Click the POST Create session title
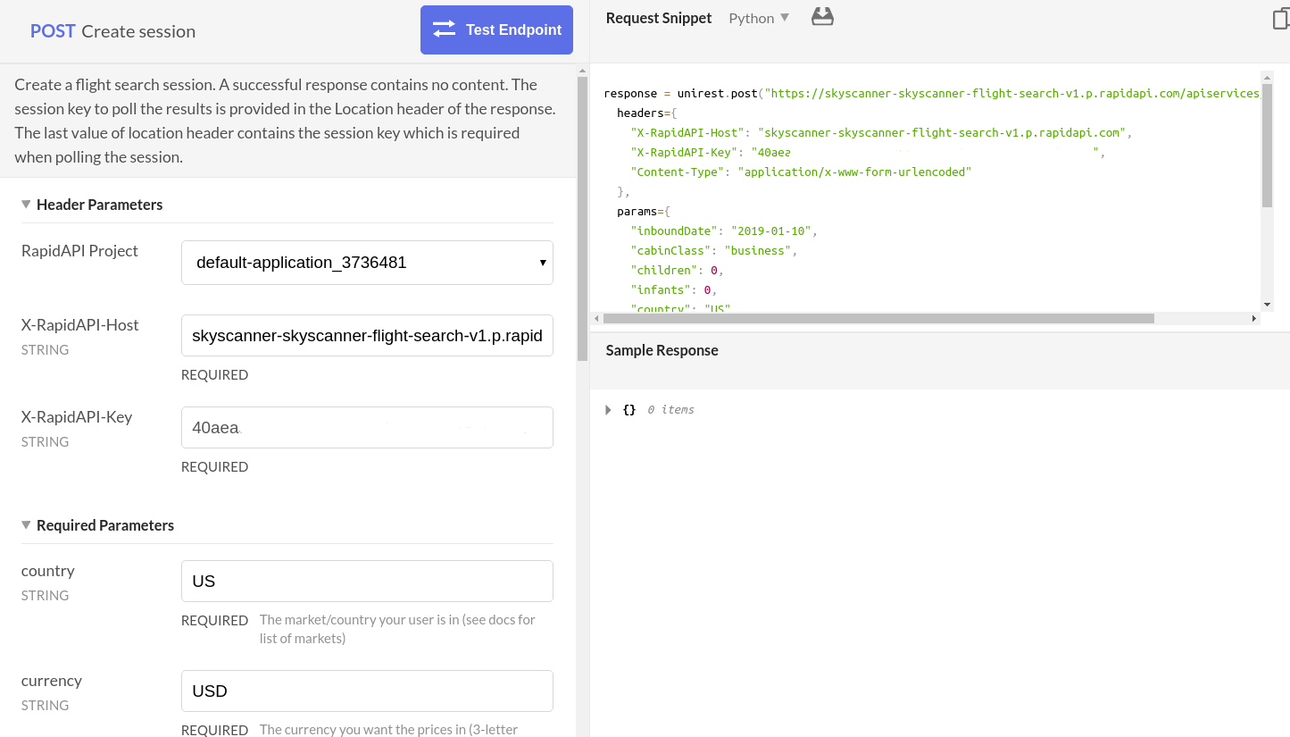The image size is (1290, 737). [x=112, y=31]
